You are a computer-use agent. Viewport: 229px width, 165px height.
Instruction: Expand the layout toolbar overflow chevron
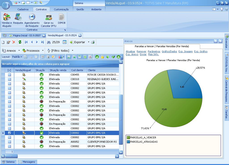pyautogui.click(x=122, y=57)
